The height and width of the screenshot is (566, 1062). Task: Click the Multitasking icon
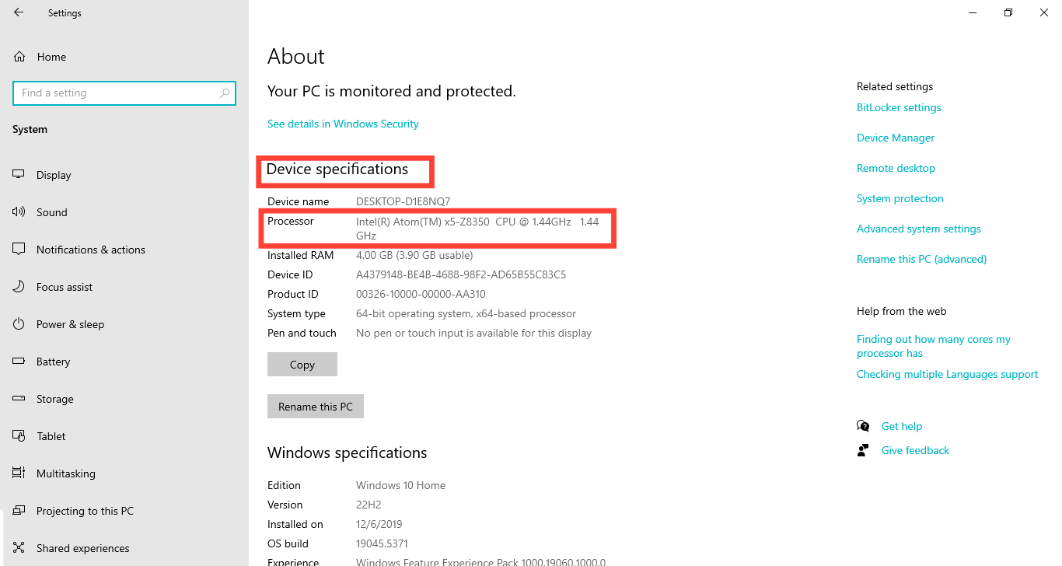(x=19, y=473)
